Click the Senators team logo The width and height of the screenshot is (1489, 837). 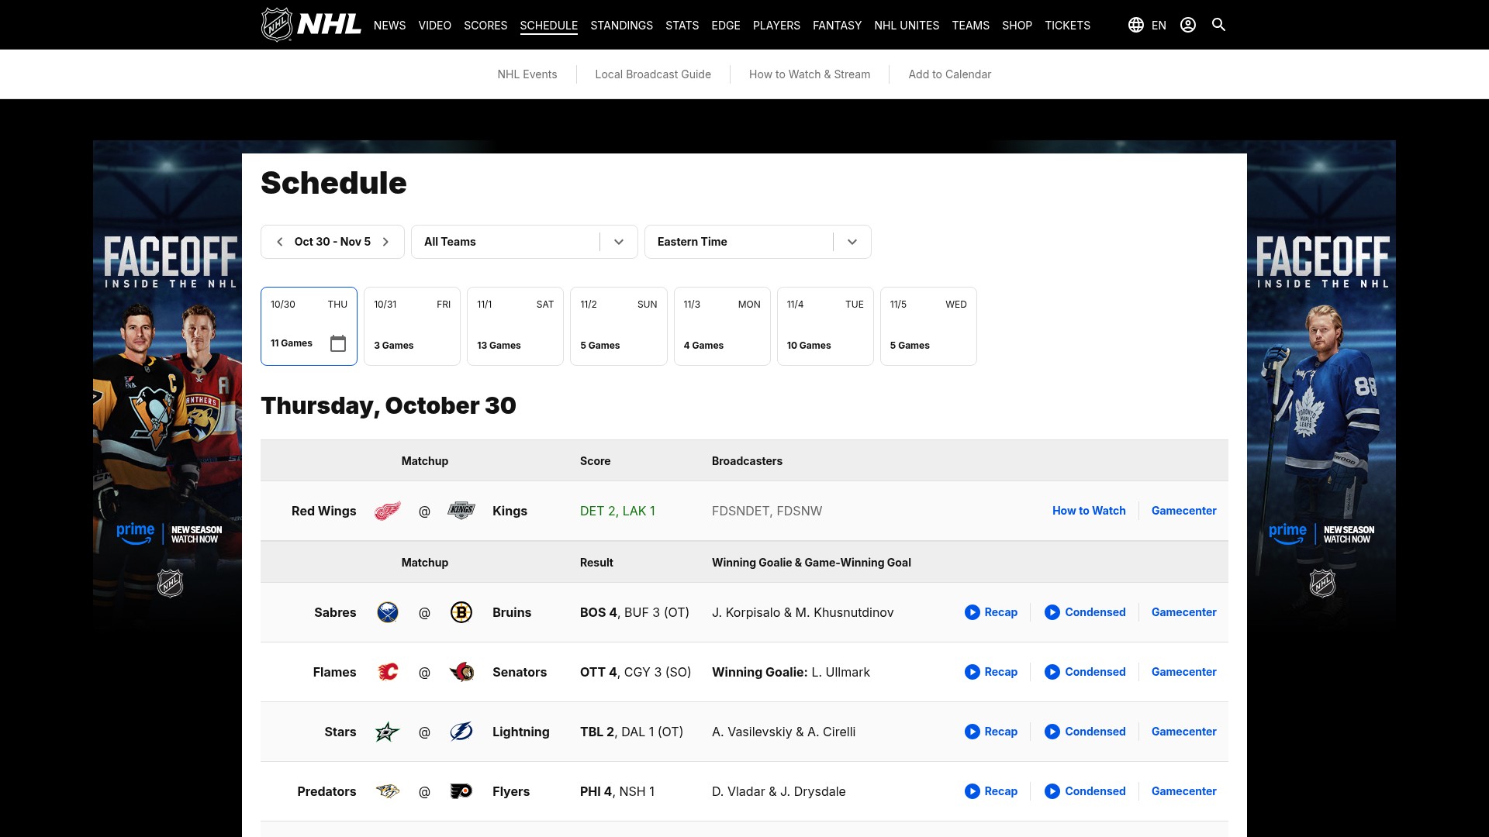click(x=461, y=672)
